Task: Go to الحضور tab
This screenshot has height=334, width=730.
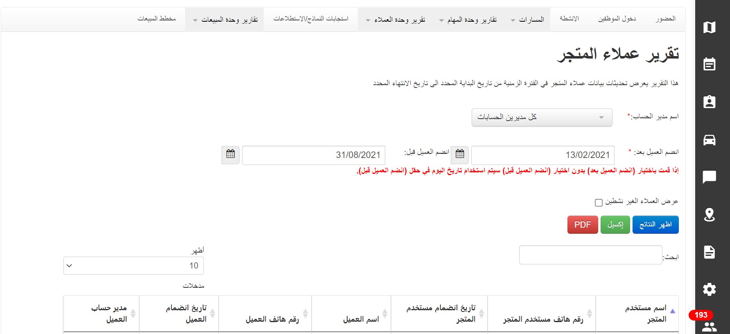Action: 665,19
